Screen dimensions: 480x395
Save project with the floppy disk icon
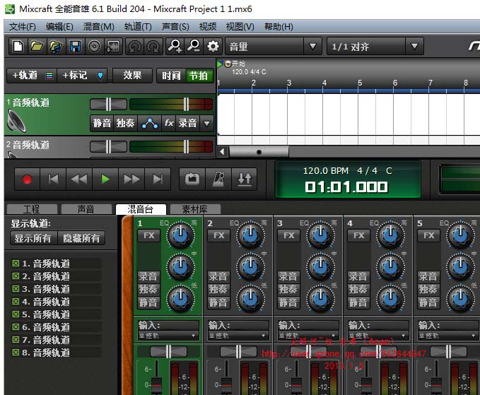click(x=75, y=47)
